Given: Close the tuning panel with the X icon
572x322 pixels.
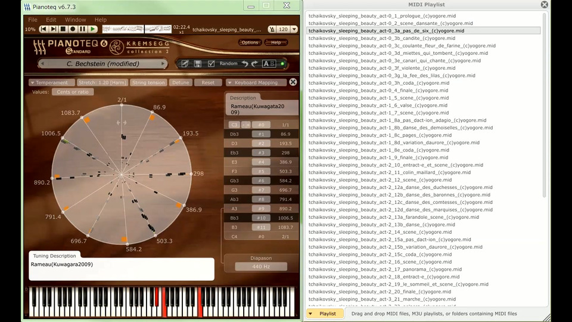Looking at the screenshot, I should tap(293, 82).
